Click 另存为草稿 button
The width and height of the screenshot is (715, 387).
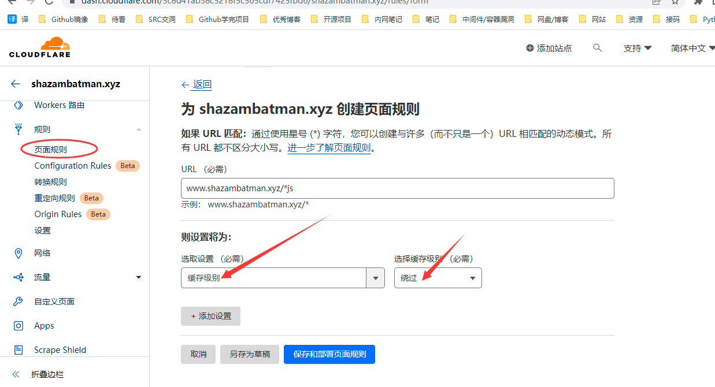pyautogui.click(x=250, y=354)
